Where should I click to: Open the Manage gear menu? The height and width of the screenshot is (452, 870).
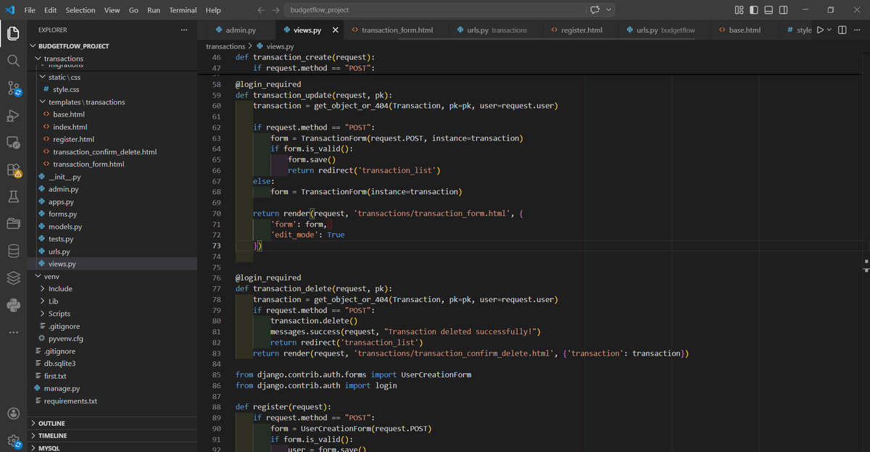[14, 440]
